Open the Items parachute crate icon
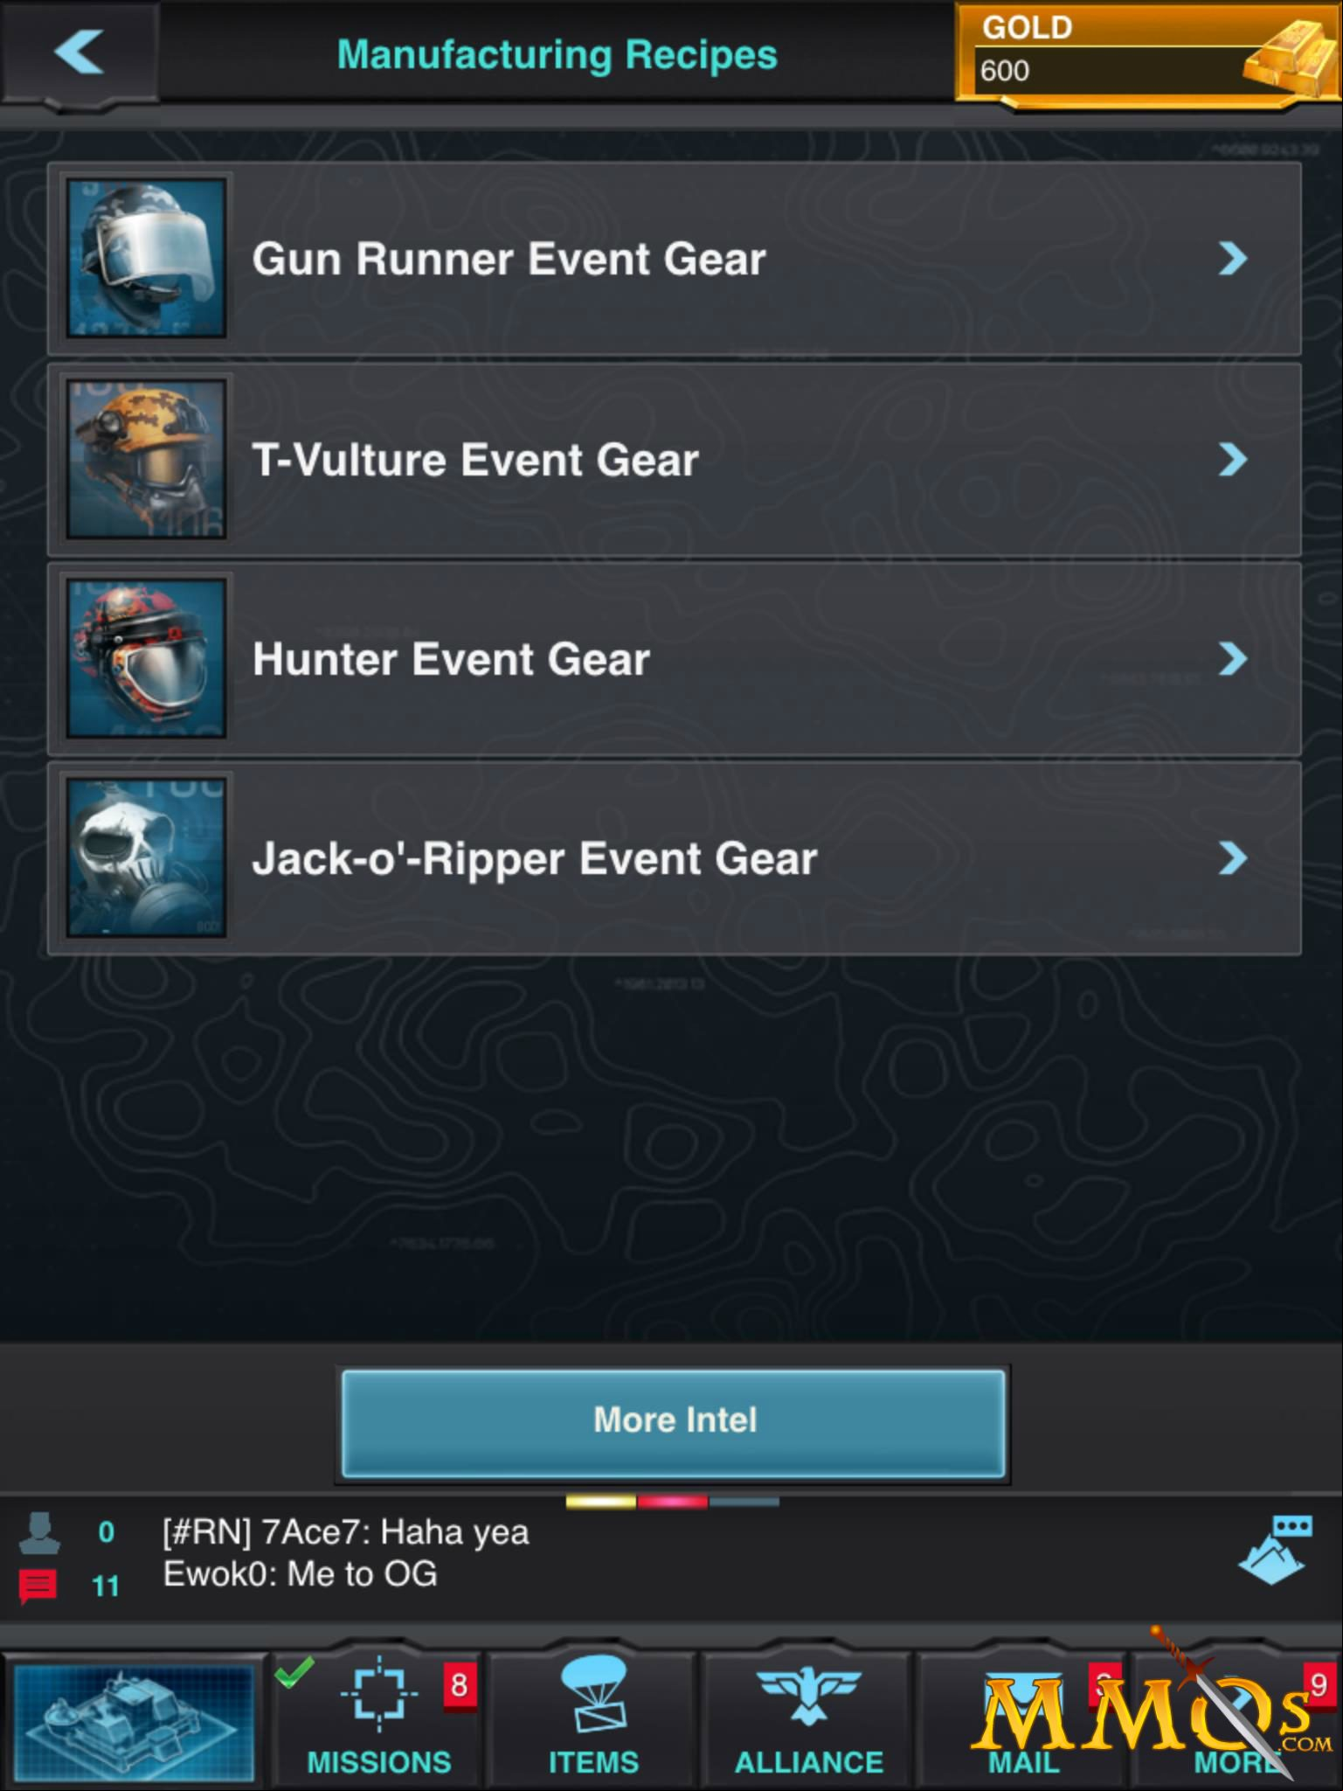 (x=594, y=1693)
